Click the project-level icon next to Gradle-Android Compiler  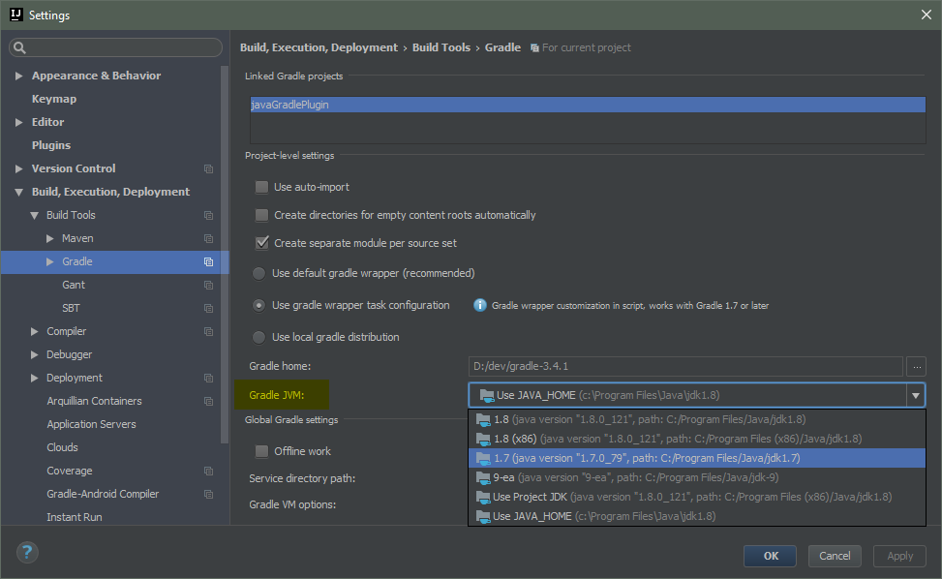point(208,495)
